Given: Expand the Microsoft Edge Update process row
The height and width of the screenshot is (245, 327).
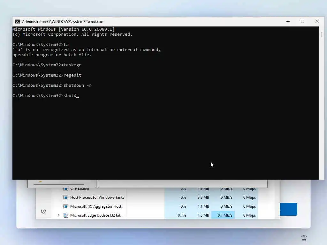Looking at the screenshot, I should 59,215.
